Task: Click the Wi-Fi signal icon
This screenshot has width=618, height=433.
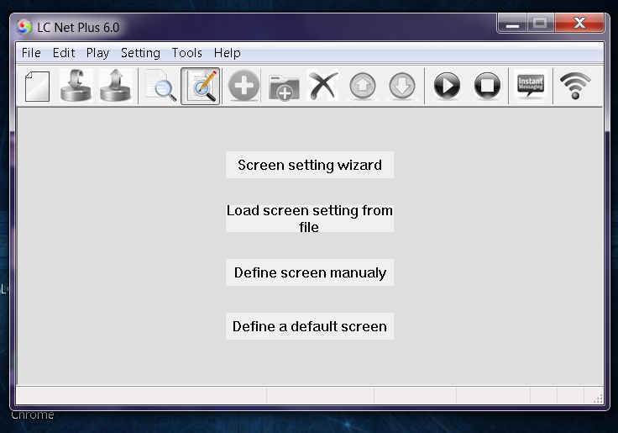Action: [575, 85]
